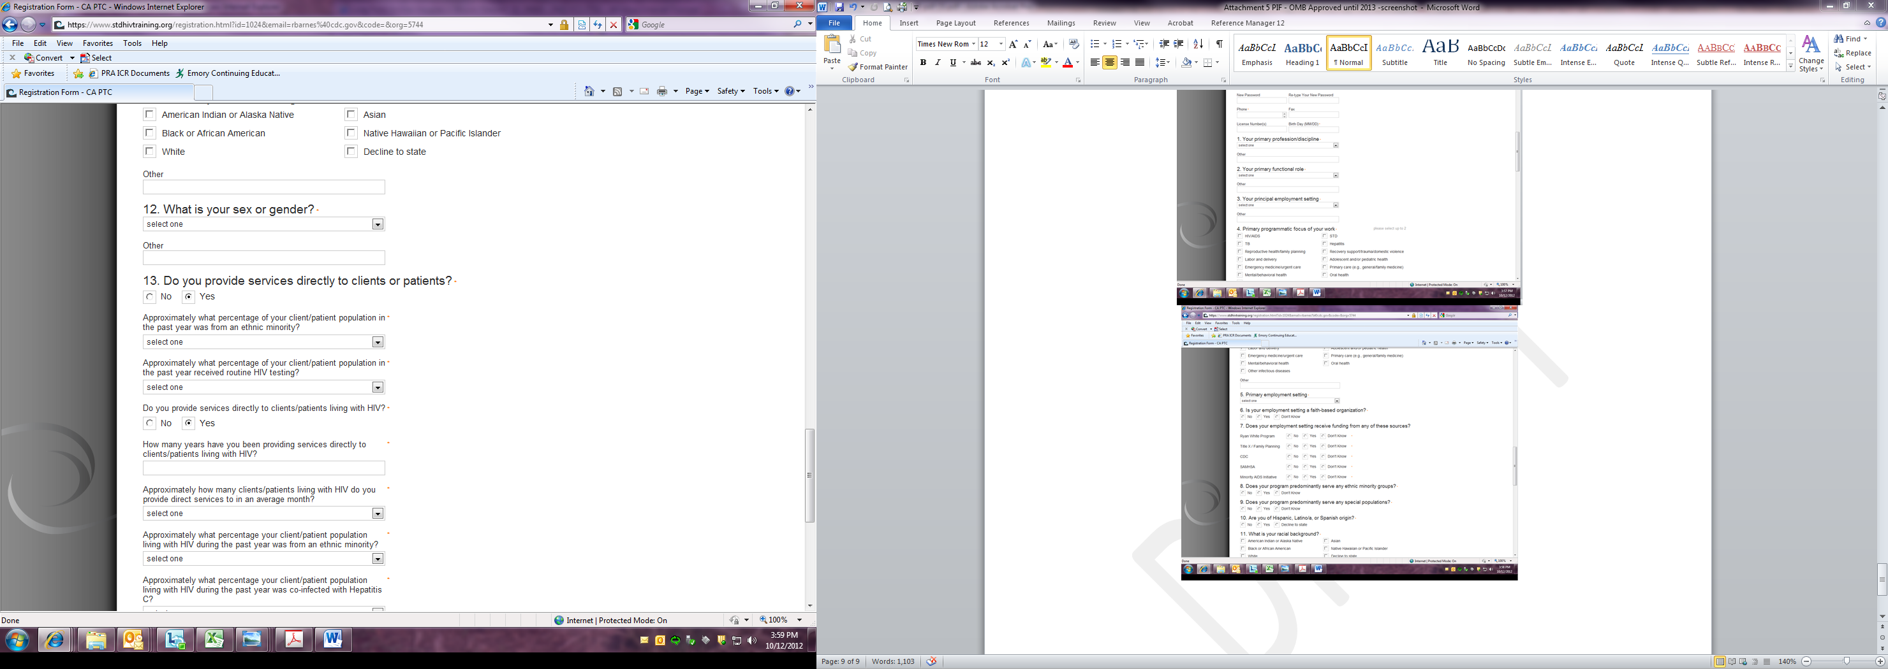Select the Format Painter tool

(x=878, y=68)
